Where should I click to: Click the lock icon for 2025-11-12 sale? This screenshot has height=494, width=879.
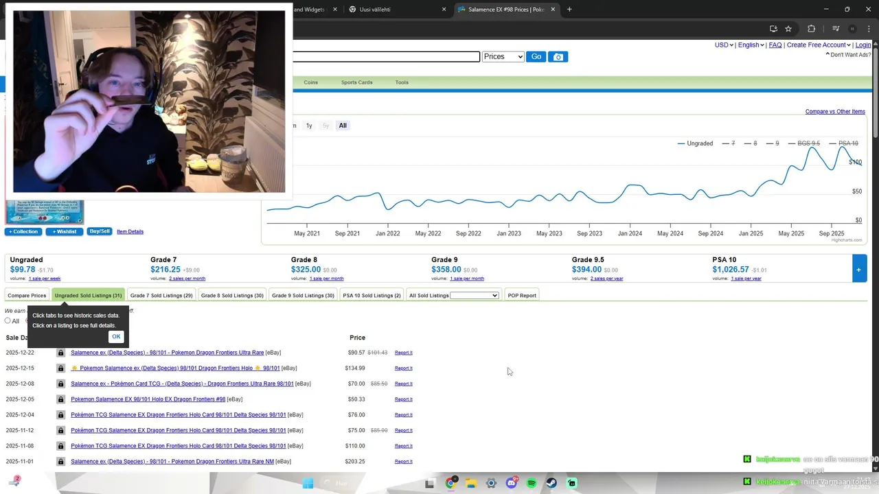tap(60, 430)
